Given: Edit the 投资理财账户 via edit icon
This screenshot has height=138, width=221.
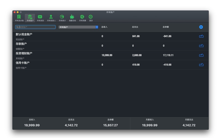Looking at the screenshot, I should click(201, 55).
